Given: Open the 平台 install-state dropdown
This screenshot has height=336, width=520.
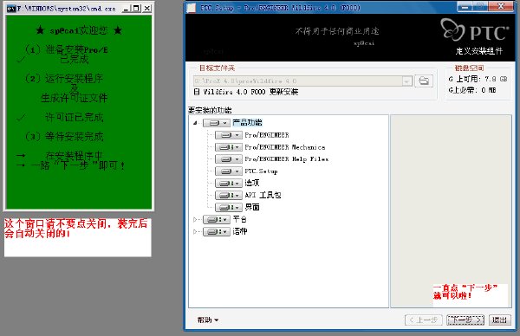Looking at the screenshot, I should click(x=216, y=219).
